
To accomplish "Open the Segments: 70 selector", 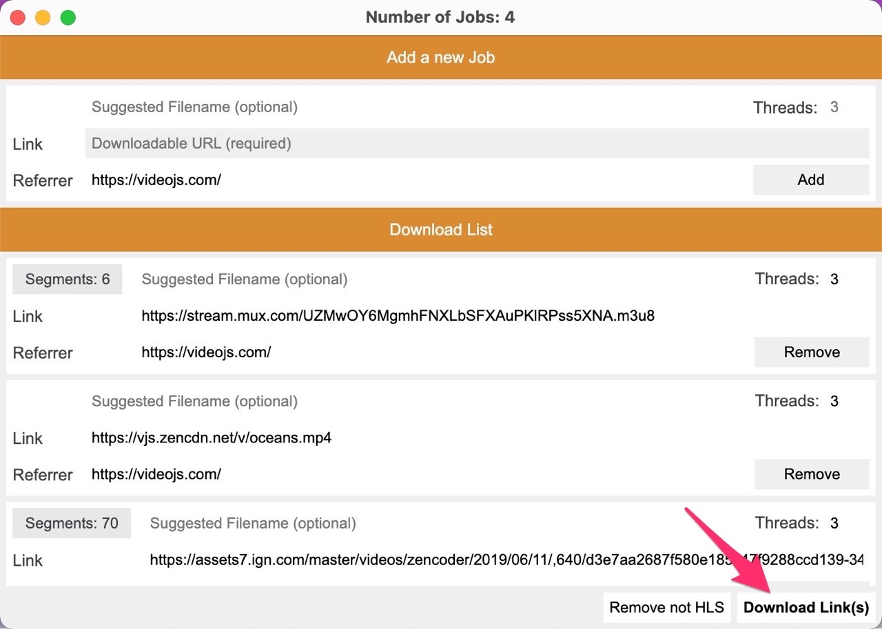I will click(72, 523).
